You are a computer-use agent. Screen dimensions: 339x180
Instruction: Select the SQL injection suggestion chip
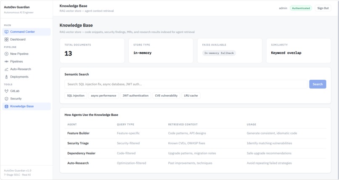[x=76, y=96]
